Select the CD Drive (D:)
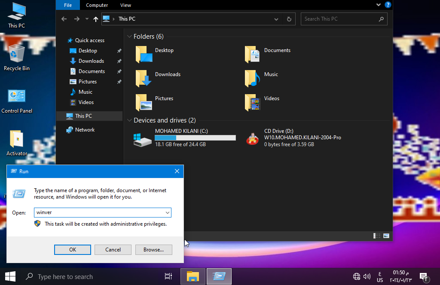Screen dimensions: 440x285 293,138
